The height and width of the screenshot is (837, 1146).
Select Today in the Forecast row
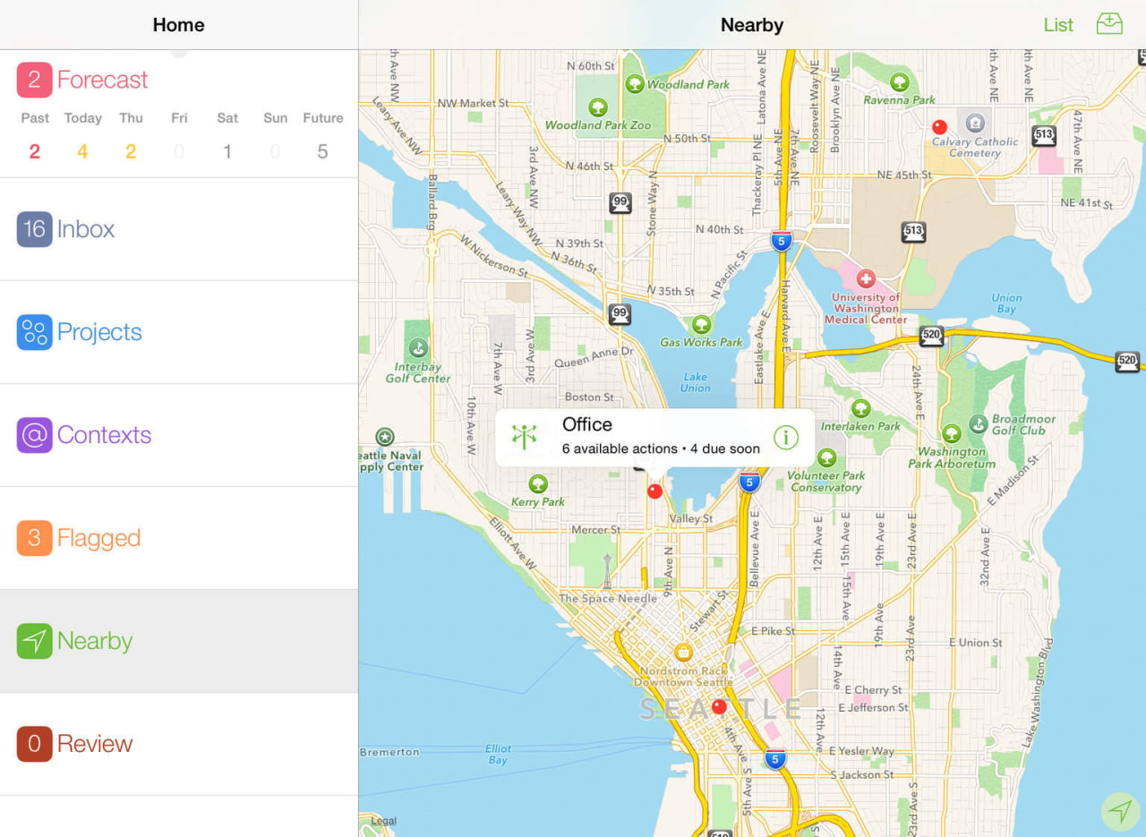click(x=82, y=135)
